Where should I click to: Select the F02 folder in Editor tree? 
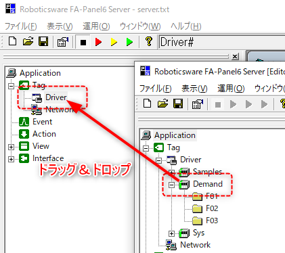point(212,208)
